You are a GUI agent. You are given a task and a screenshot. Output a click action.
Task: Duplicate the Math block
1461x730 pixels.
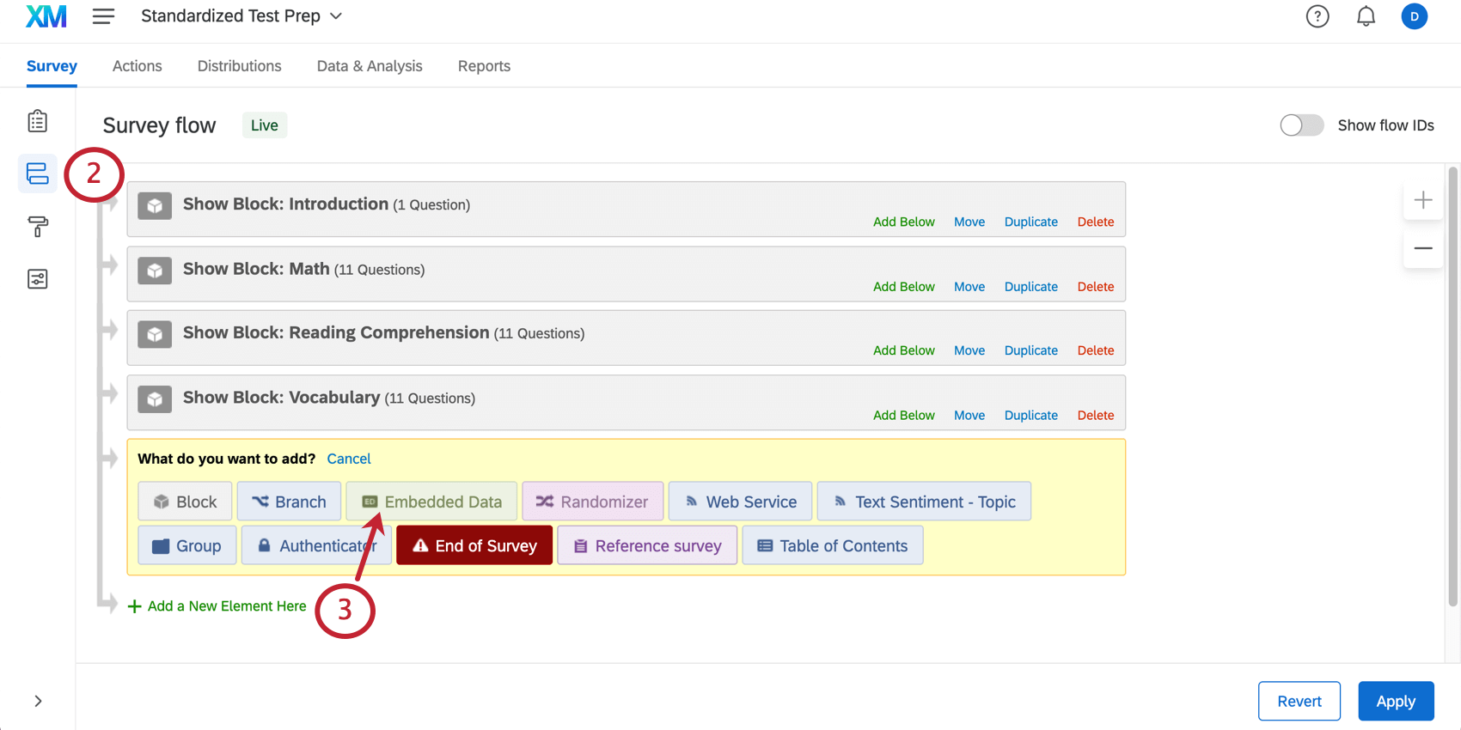(1031, 287)
